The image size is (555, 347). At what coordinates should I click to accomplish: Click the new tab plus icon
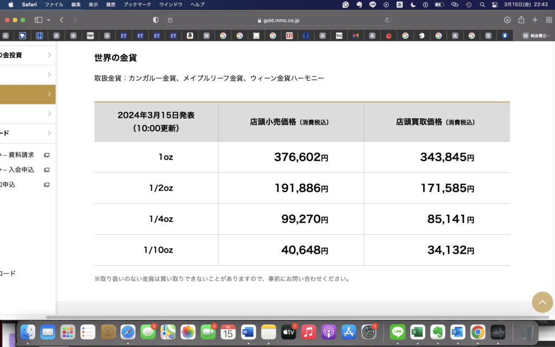[535, 20]
